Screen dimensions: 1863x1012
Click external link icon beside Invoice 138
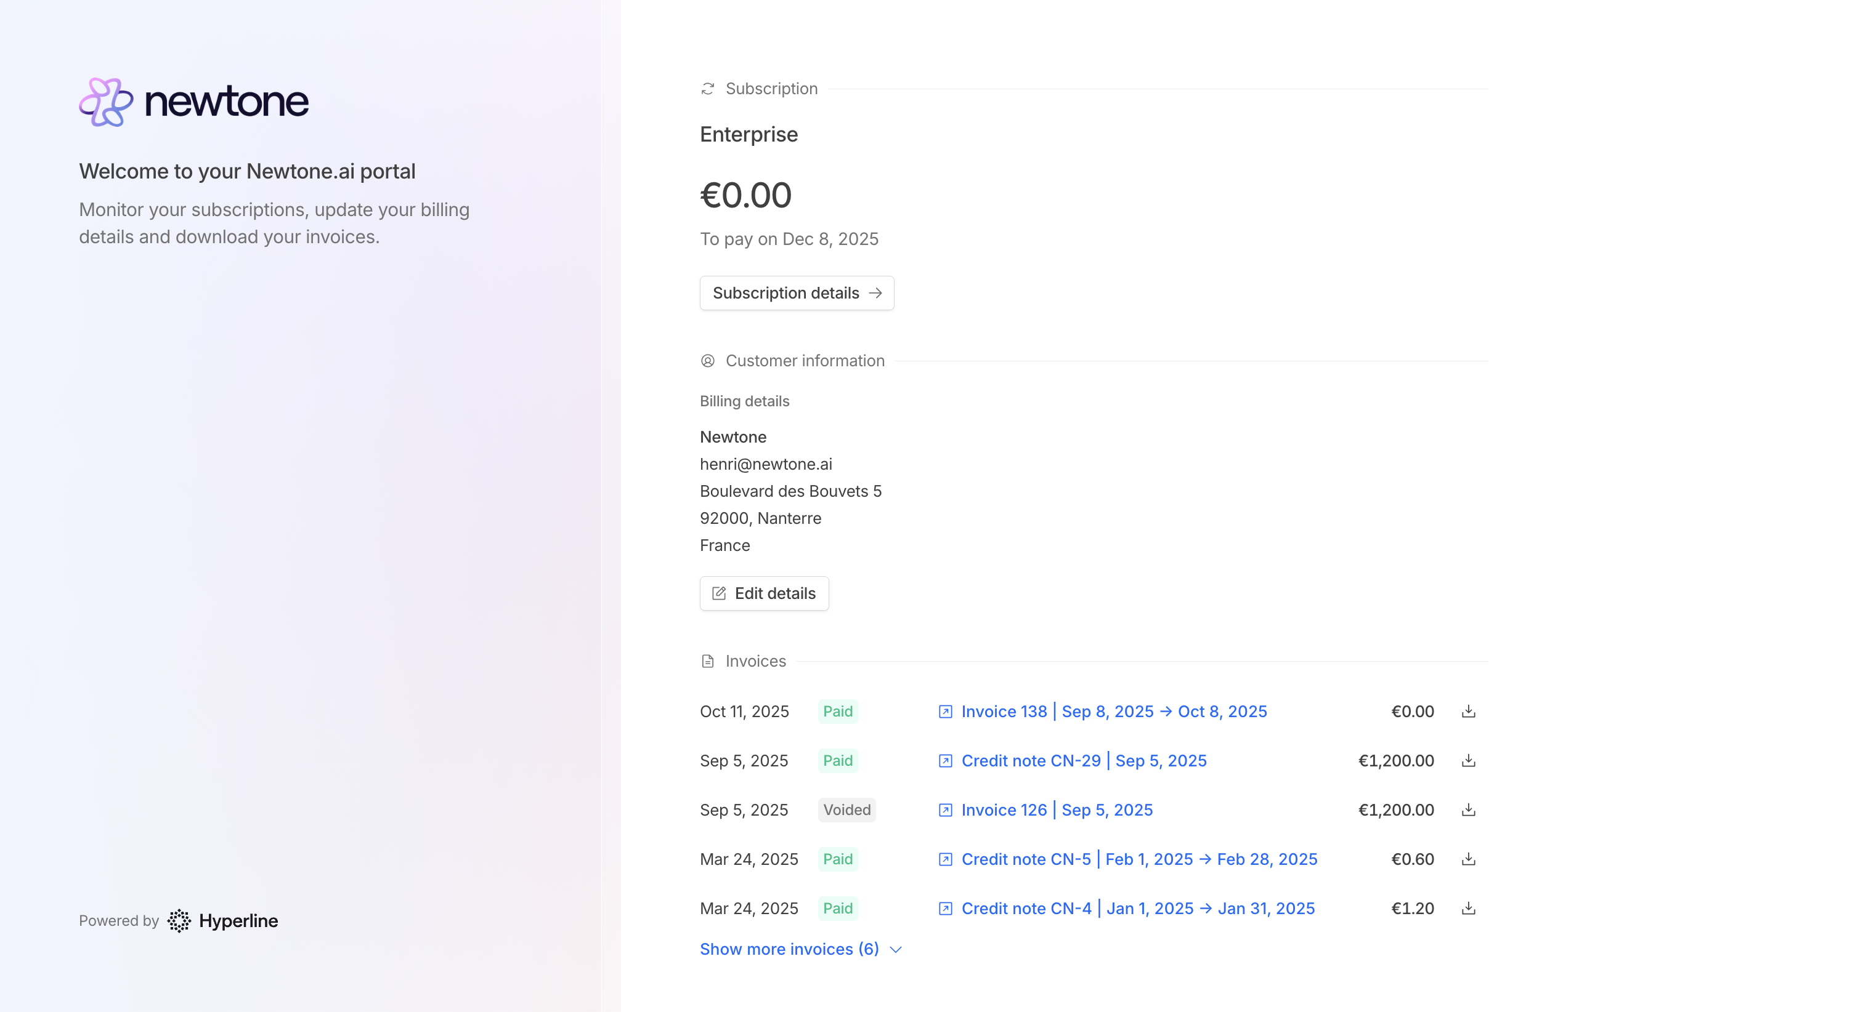[944, 711]
